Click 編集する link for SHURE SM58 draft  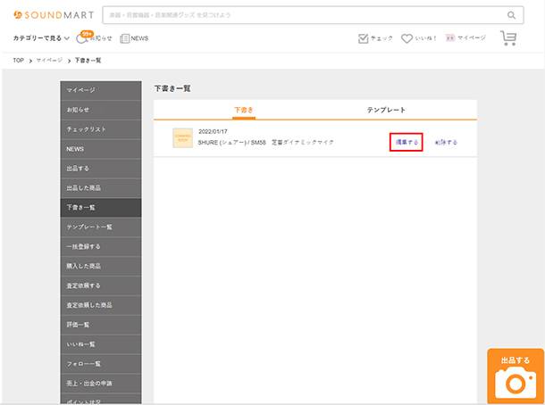pos(407,142)
